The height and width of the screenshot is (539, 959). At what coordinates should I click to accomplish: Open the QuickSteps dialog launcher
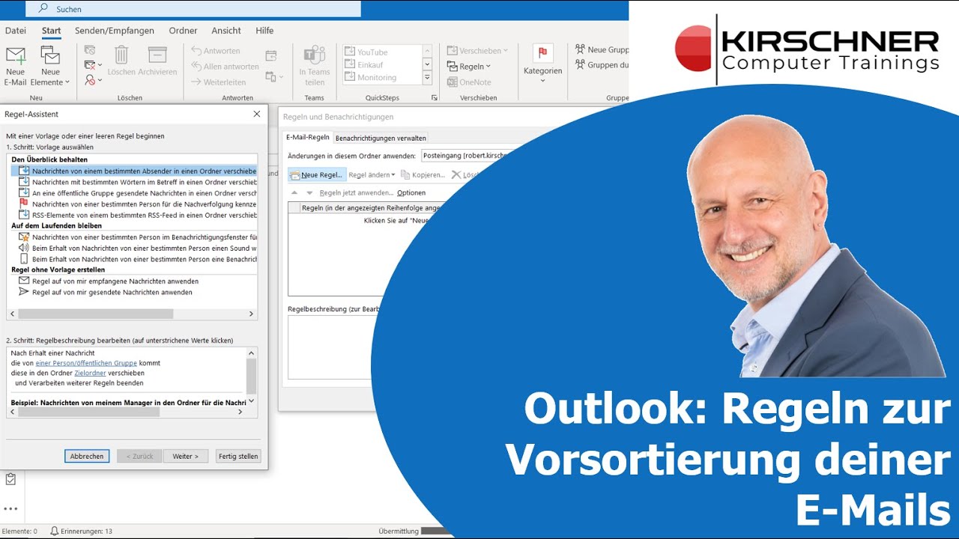tap(434, 98)
